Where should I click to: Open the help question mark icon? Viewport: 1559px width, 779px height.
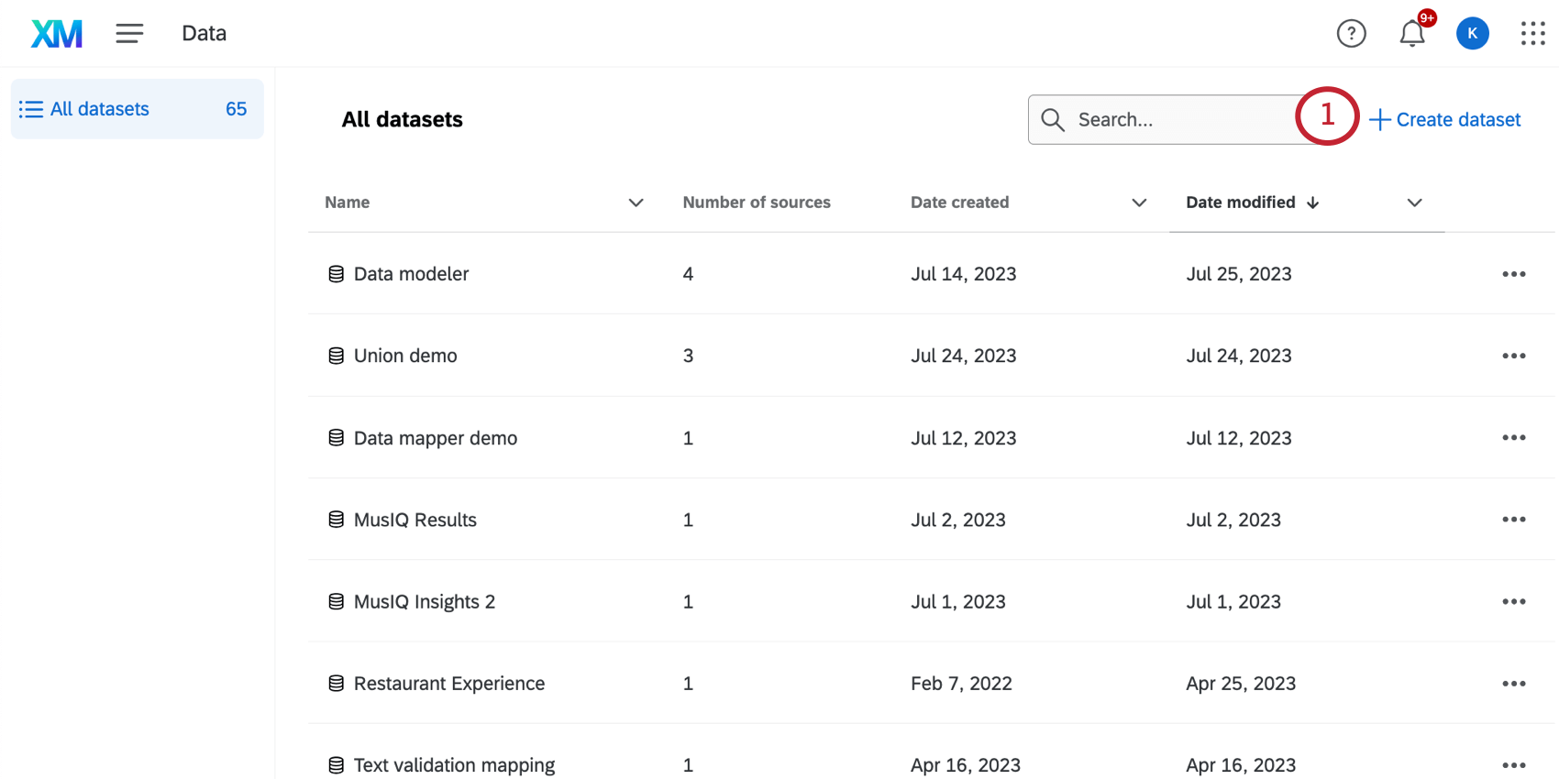pos(1351,34)
